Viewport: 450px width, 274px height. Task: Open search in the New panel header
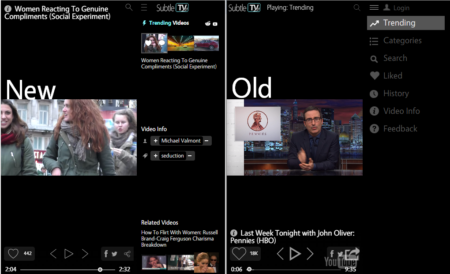click(129, 7)
